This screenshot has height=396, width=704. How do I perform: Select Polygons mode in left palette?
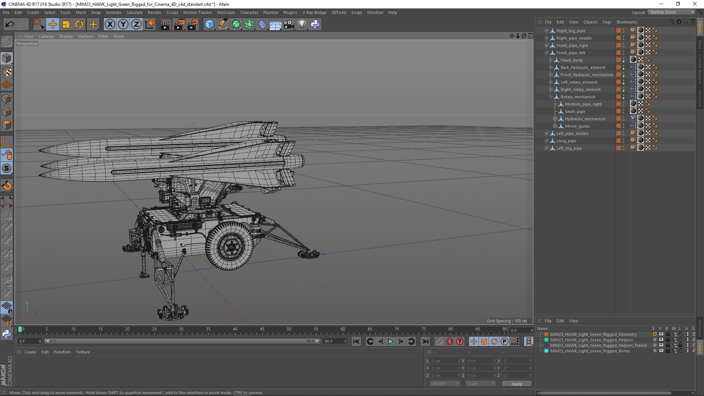(7, 125)
